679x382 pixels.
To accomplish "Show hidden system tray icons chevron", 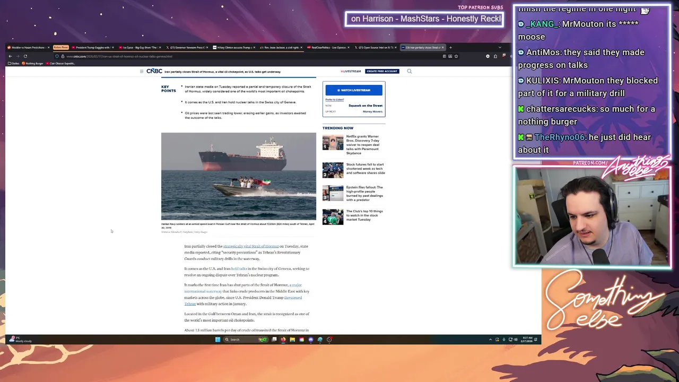I will coord(490,340).
